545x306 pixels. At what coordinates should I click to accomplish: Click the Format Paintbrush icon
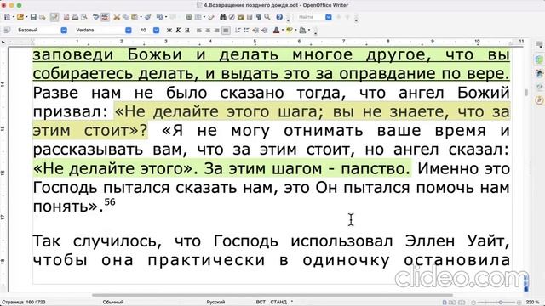point(148,17)
